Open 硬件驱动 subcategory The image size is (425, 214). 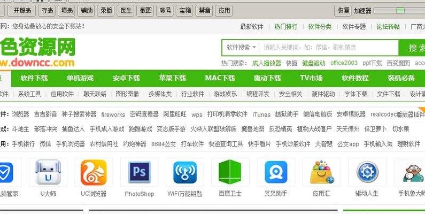pyautogui.click(x=323, y=94)
